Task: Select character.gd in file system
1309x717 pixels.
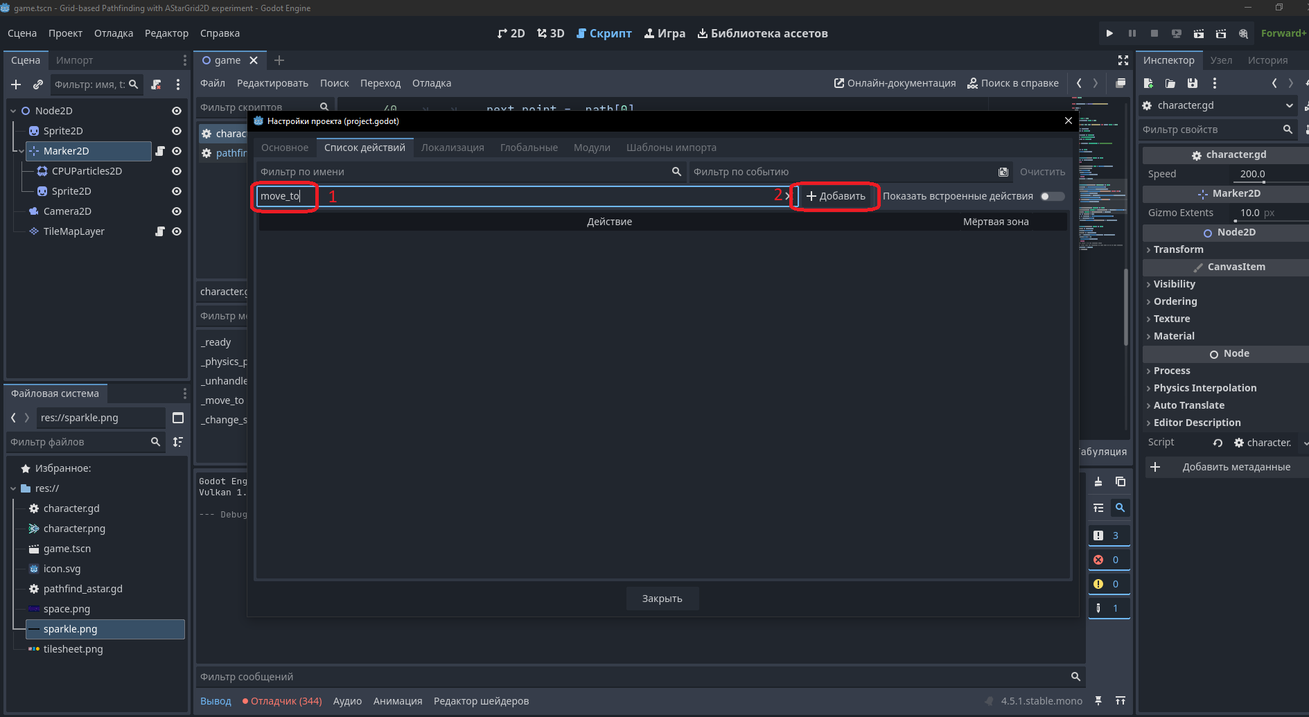Action: (x=71, y=508)
